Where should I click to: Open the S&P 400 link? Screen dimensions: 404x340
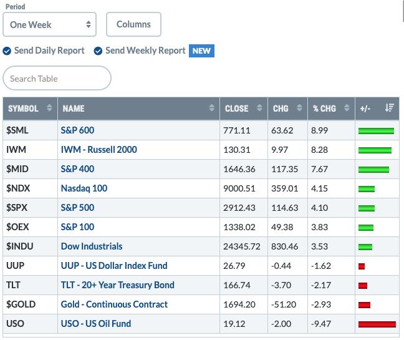(77, 169)
